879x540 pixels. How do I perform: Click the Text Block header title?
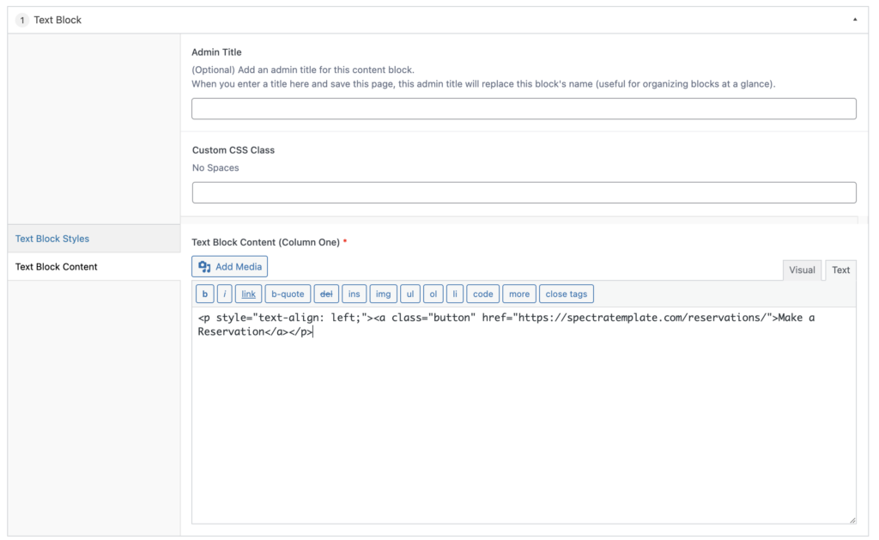[x=58, y=21]
